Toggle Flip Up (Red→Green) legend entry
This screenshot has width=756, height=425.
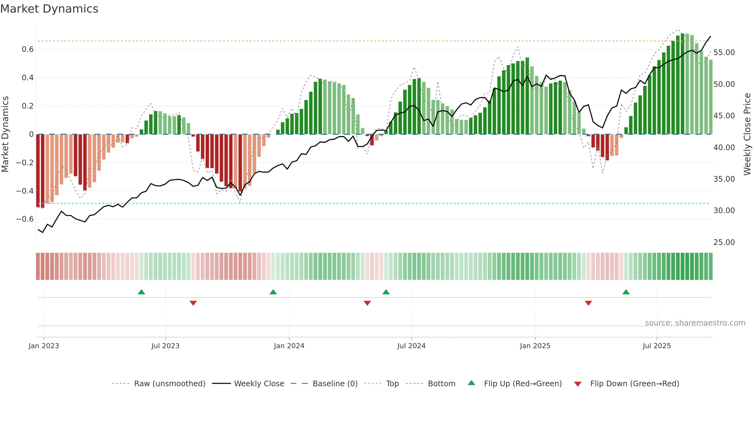(515, 383)
